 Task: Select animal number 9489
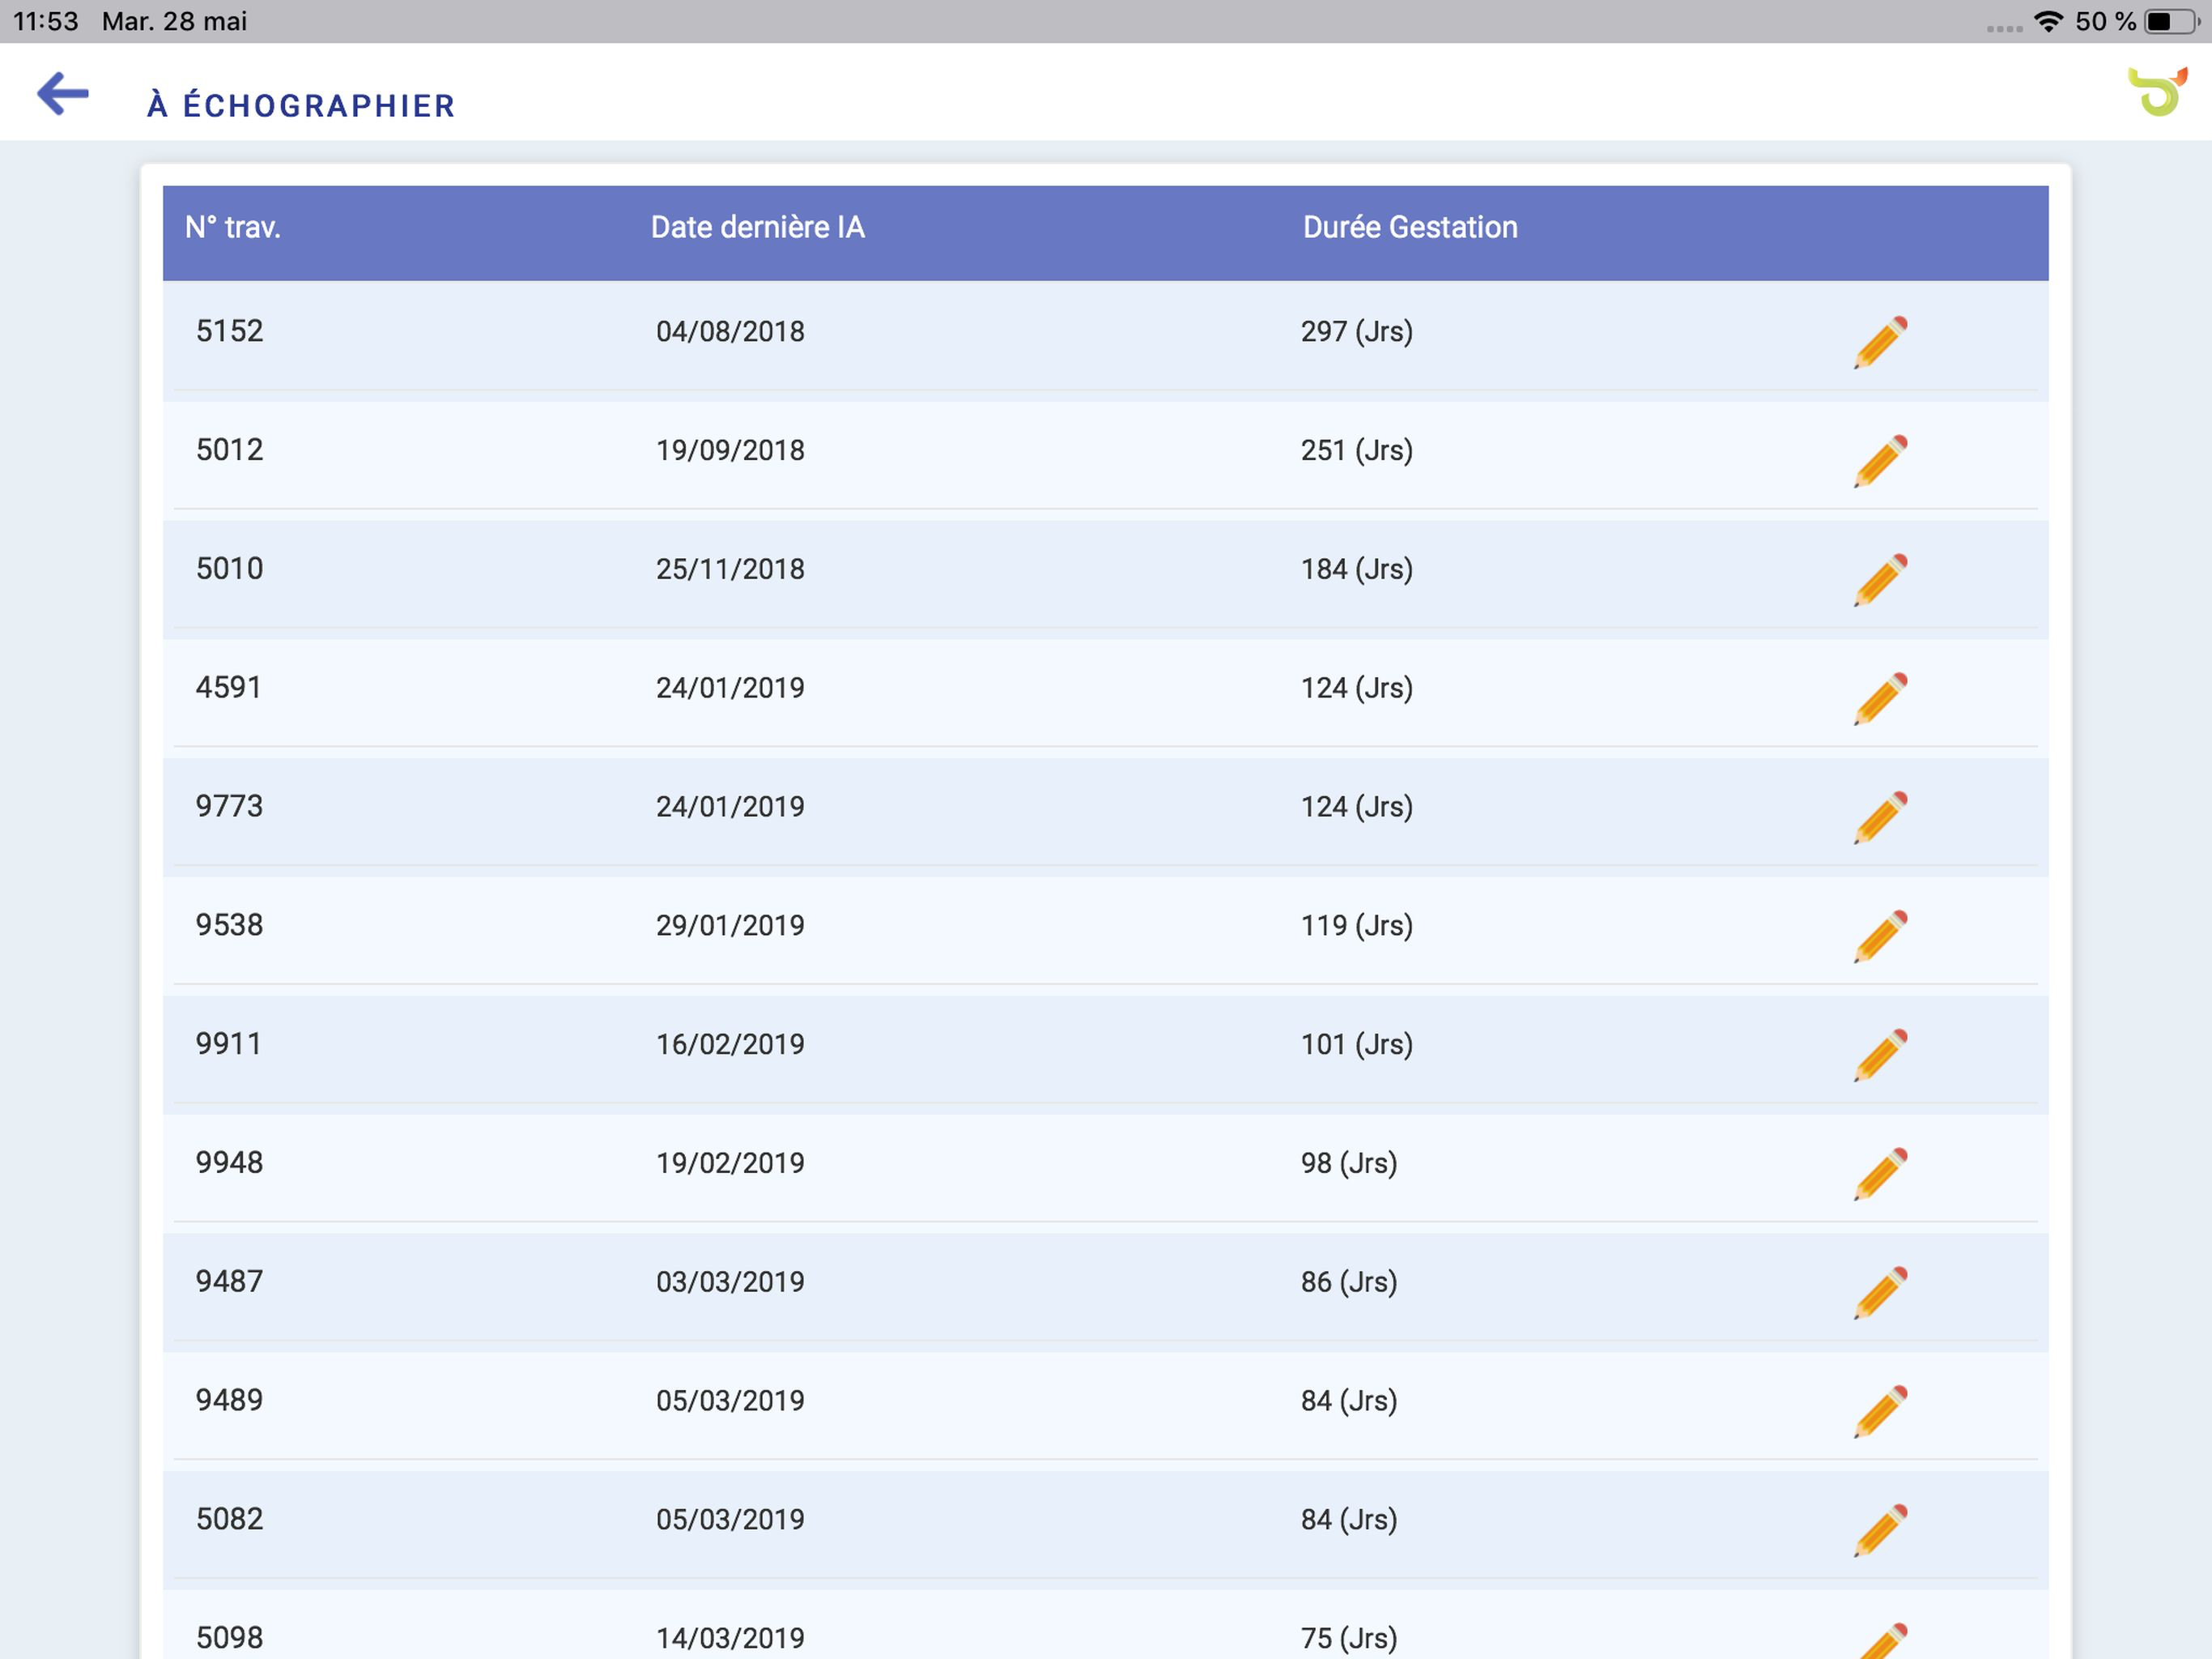230,1400
